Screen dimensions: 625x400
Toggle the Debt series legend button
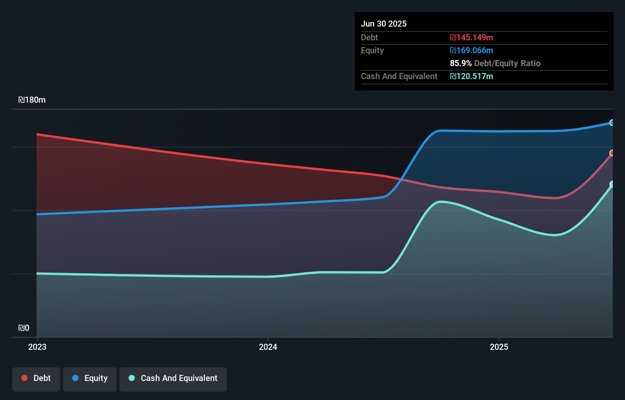pos(36,379)
